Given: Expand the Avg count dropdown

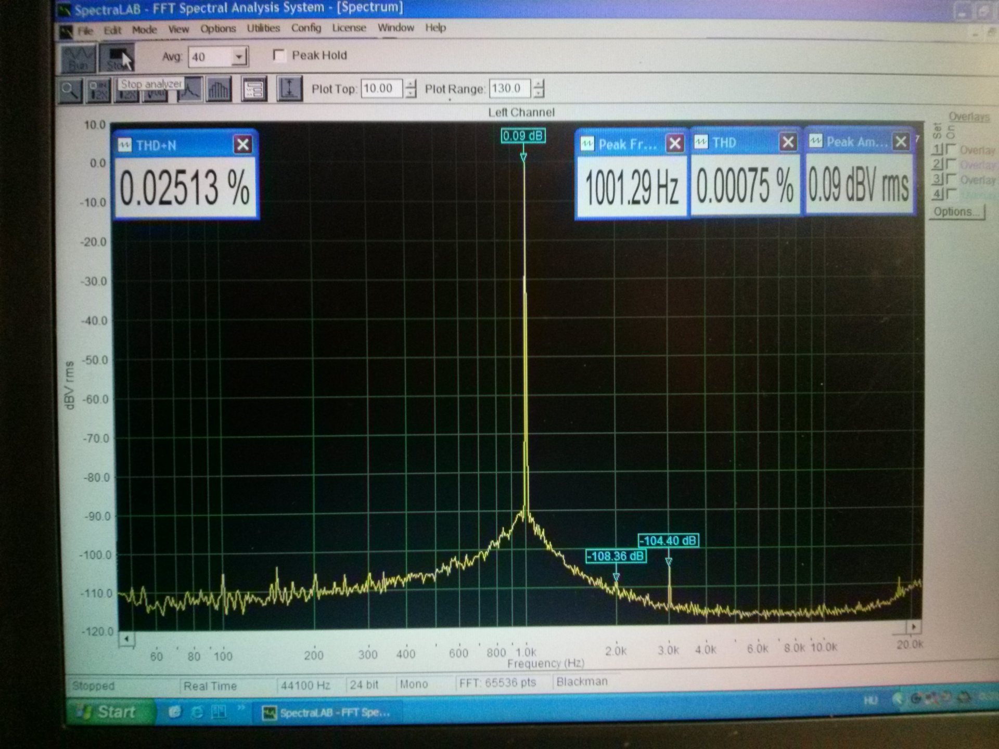Looking at the screenshot, I should click(x=239, y=57).
